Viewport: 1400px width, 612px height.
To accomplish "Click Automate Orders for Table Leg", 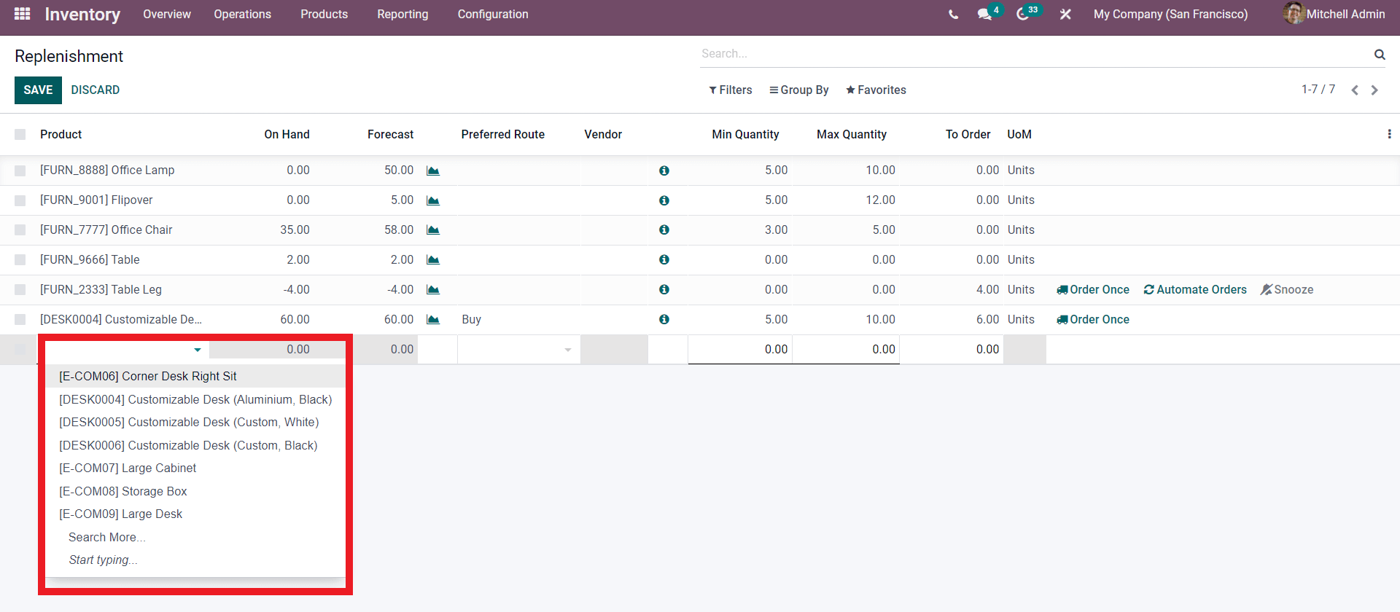I will coord(1195,290).
